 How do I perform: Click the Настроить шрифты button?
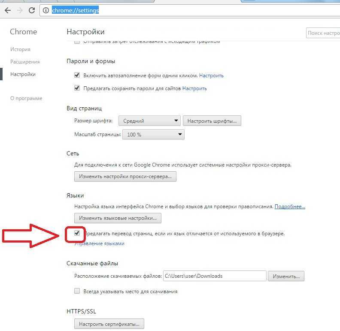click(x=212, y=121)
